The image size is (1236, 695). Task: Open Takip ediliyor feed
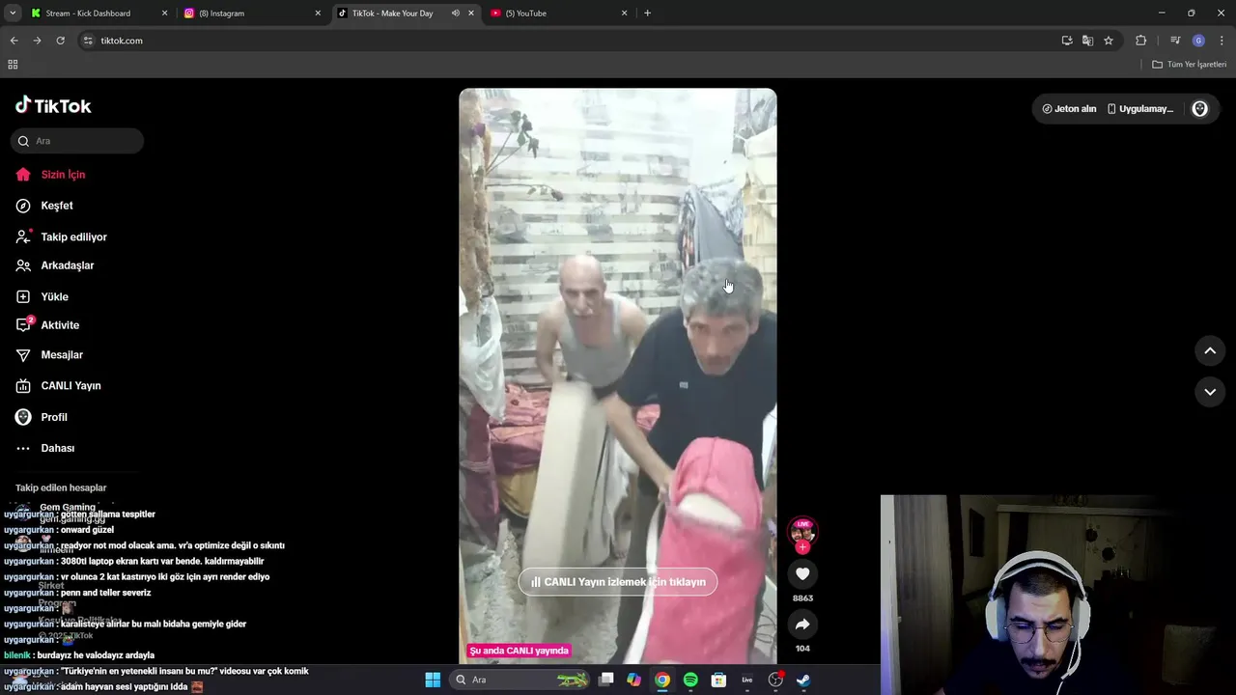point(61,236)
